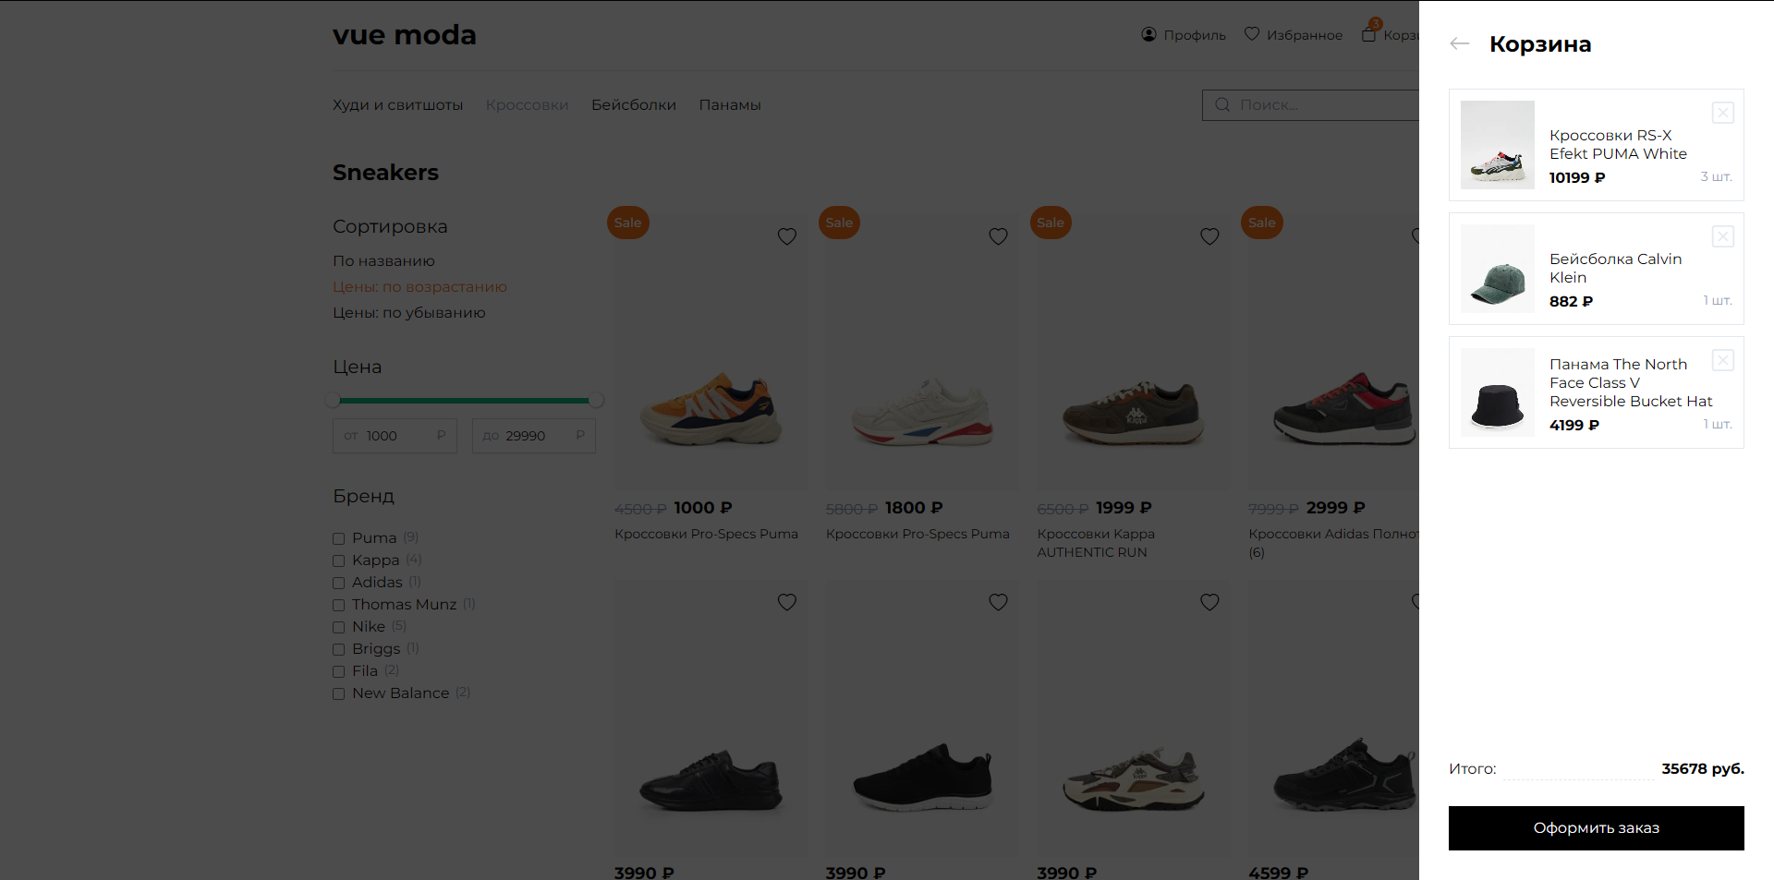The image size is (1774, 880).
Task: Remove Панама The North Face from cart
Action: pos(1722,360)
